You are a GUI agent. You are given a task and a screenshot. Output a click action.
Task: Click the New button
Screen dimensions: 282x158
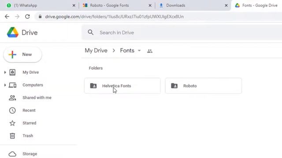(22, 54)
